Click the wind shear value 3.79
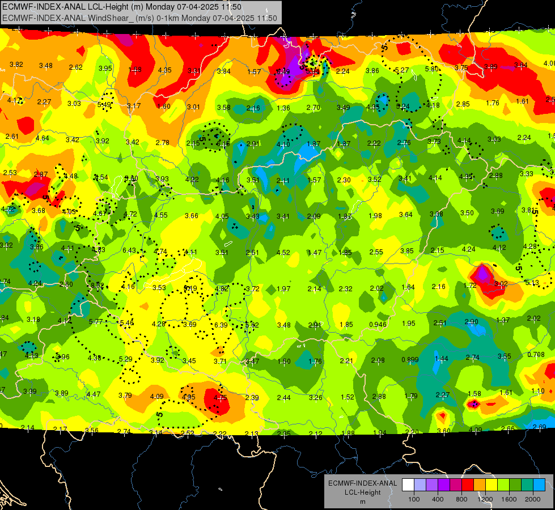This screenshot has width=555, height=510. click(x=125, y=395)
